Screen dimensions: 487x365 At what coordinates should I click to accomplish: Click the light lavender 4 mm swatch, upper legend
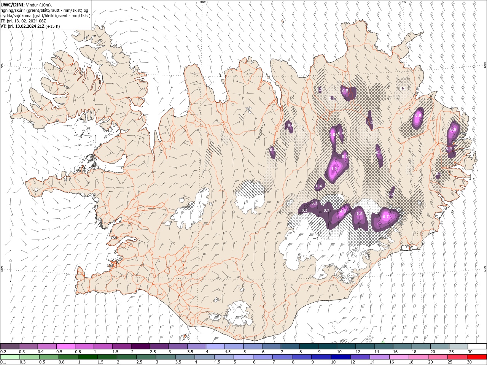[x=215, y=346]
